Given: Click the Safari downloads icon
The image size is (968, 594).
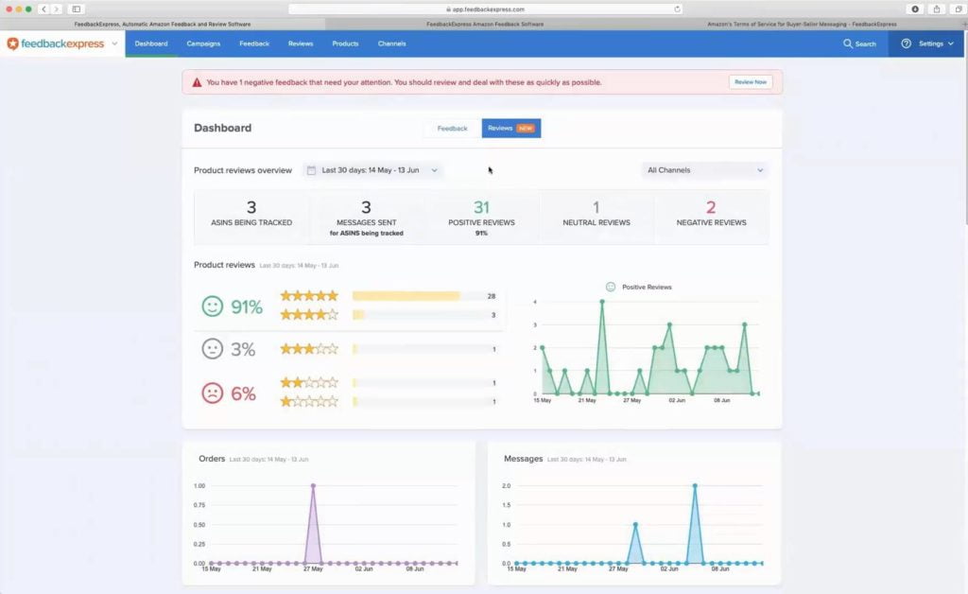Looking at the screenshot, I should [x=915, y=9].
